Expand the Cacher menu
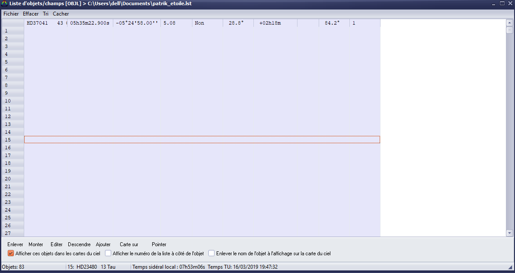The height and width of the screenshot is (273, 515). point(61,14)
